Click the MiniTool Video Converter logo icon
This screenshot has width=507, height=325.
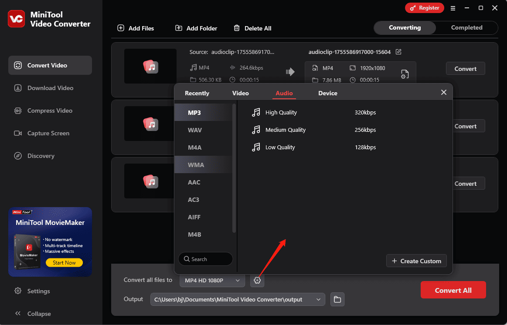(16, 19)
